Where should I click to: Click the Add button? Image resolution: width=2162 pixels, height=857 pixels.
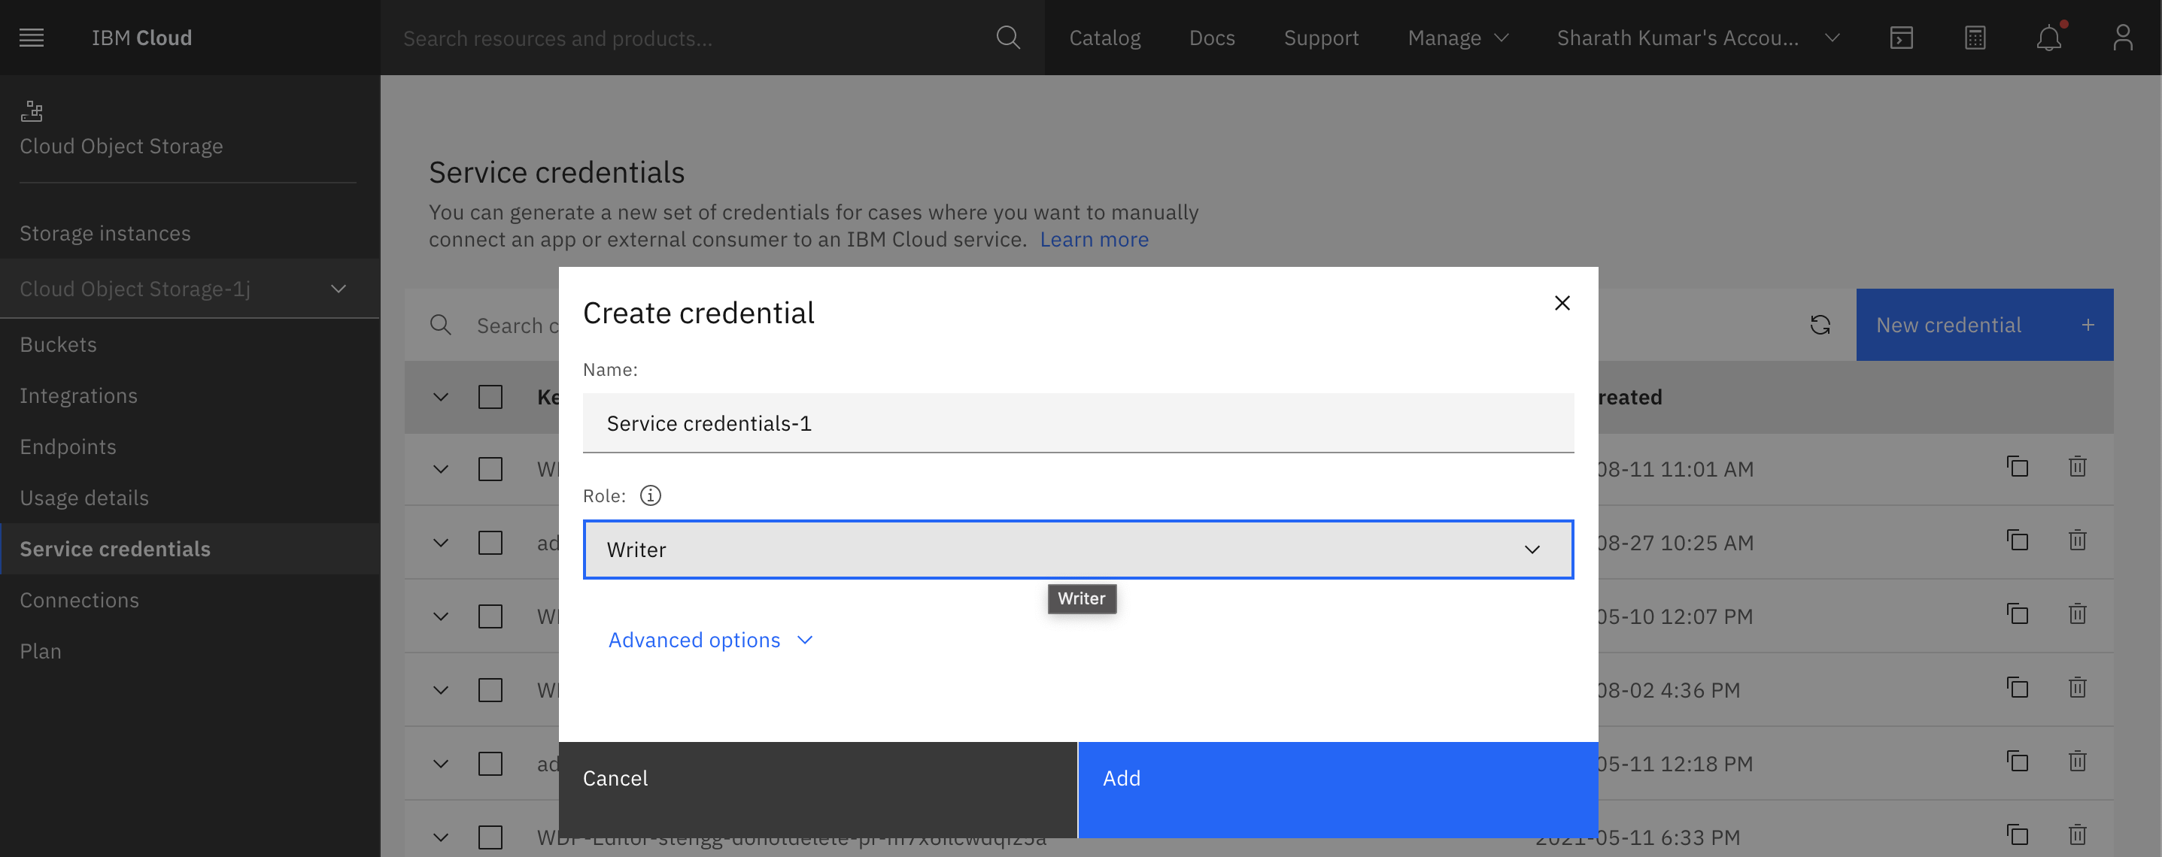(x=1338, y=790)
